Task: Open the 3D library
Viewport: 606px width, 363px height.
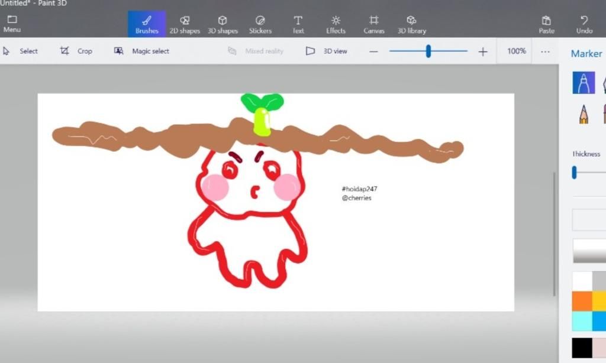Action: click(x=412, y=25)
